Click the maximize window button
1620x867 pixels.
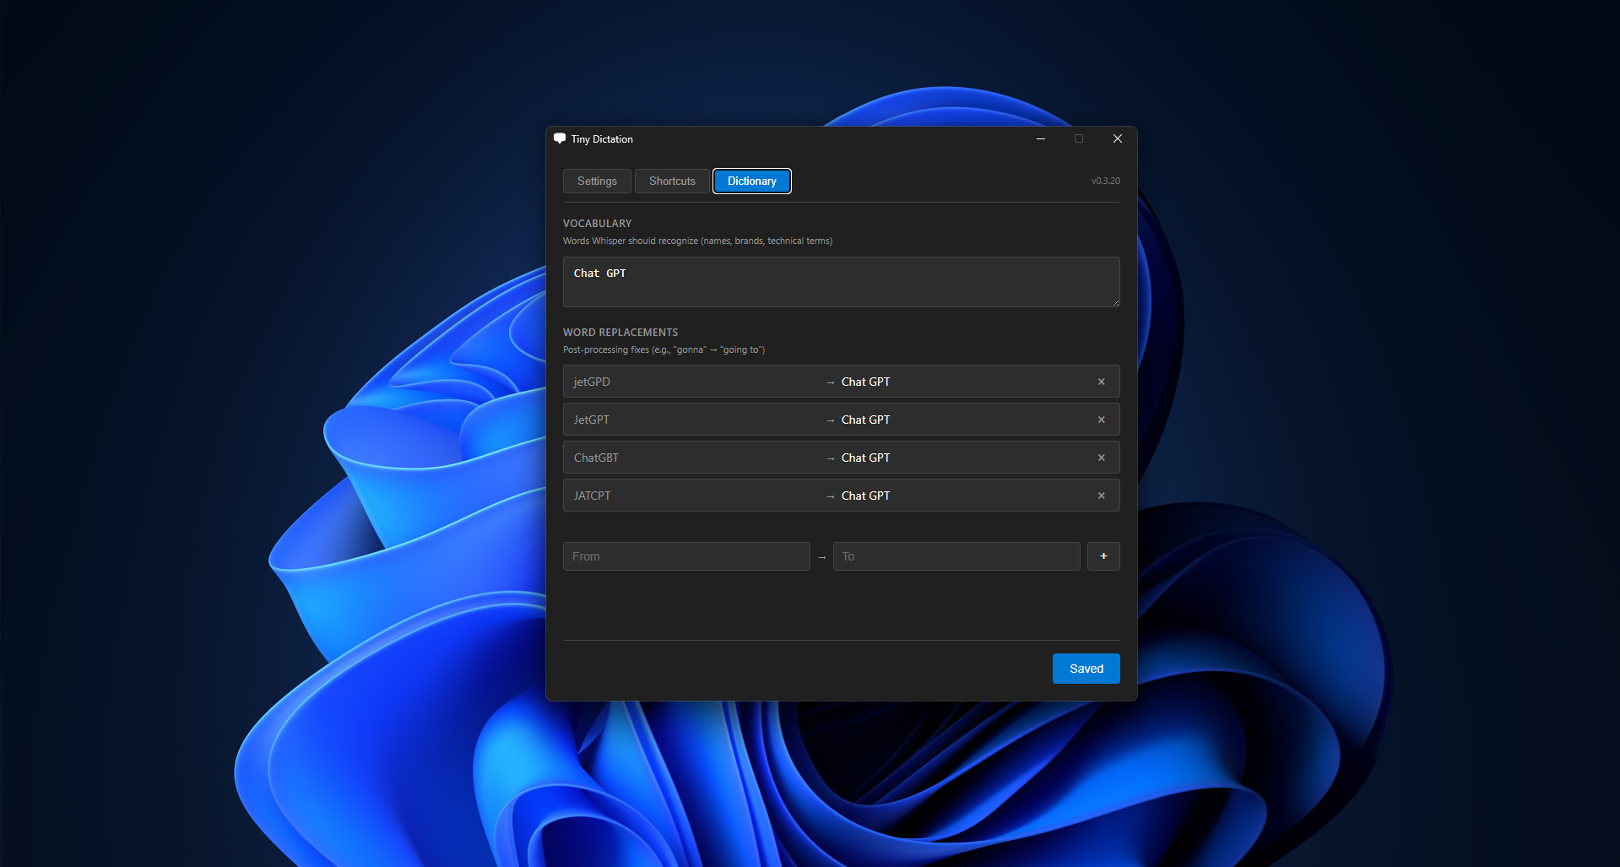click(x=1078, y=138)
